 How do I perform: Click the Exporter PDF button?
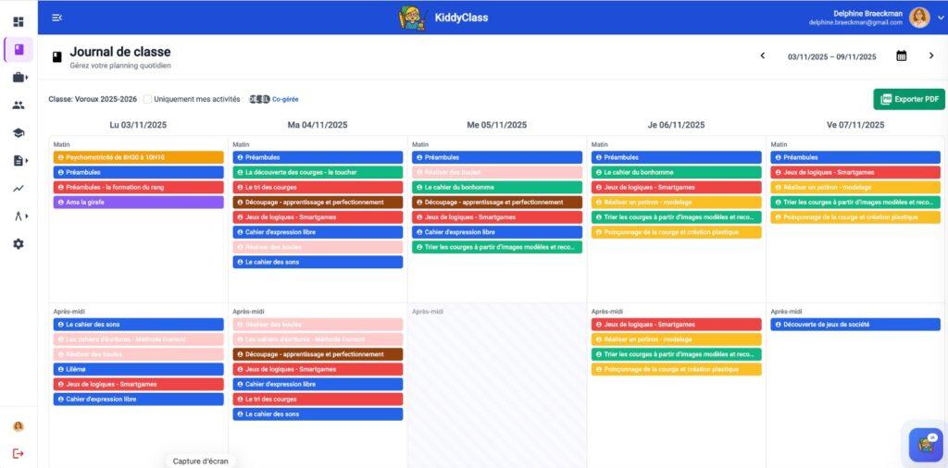[x=908, y=99]
